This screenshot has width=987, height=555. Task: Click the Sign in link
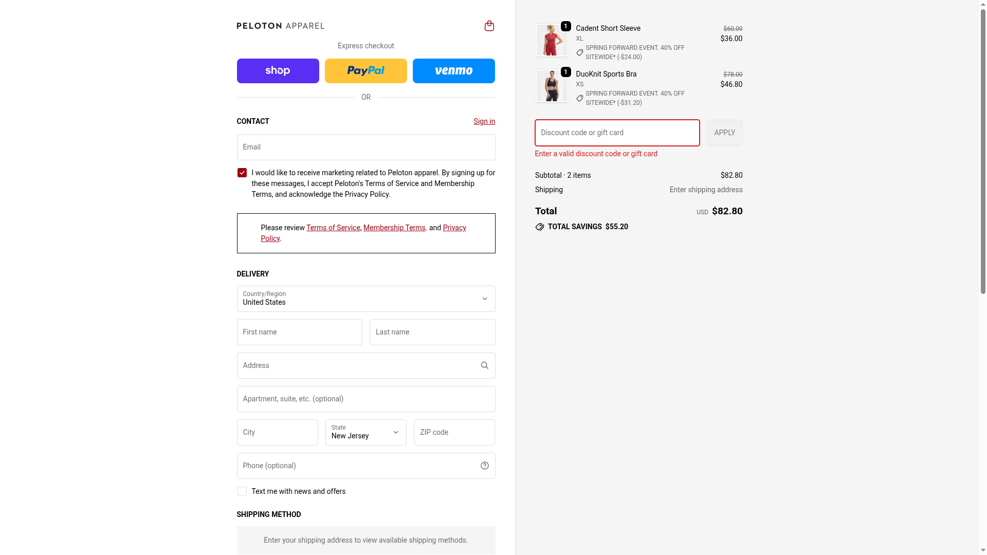484,121
